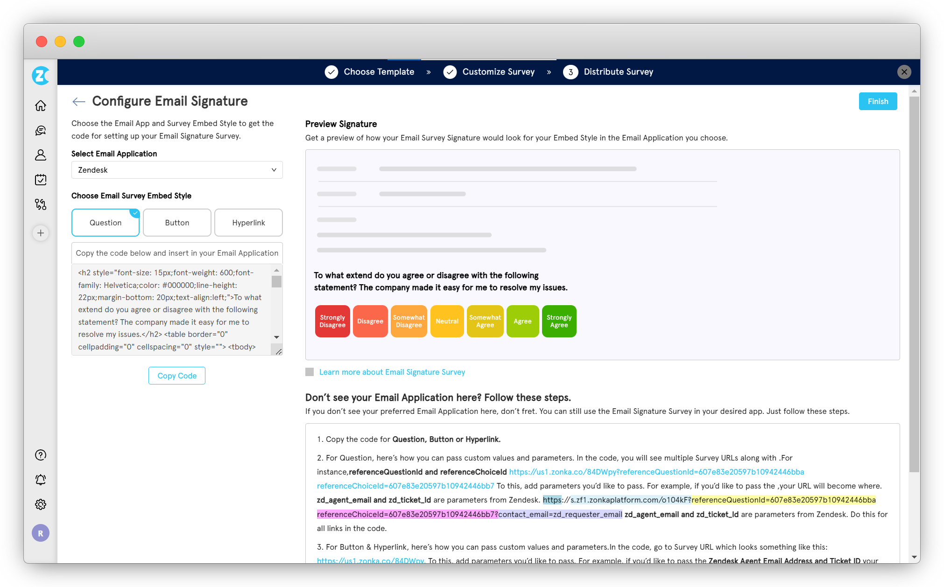Open the Select Email Application dropdown
The height and width of the screenshot is (587, 944).
177,170
